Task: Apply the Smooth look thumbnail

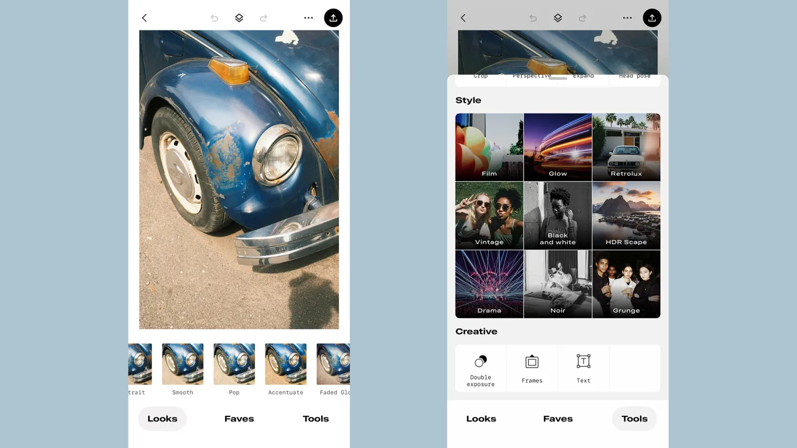Action: [183, 364]
